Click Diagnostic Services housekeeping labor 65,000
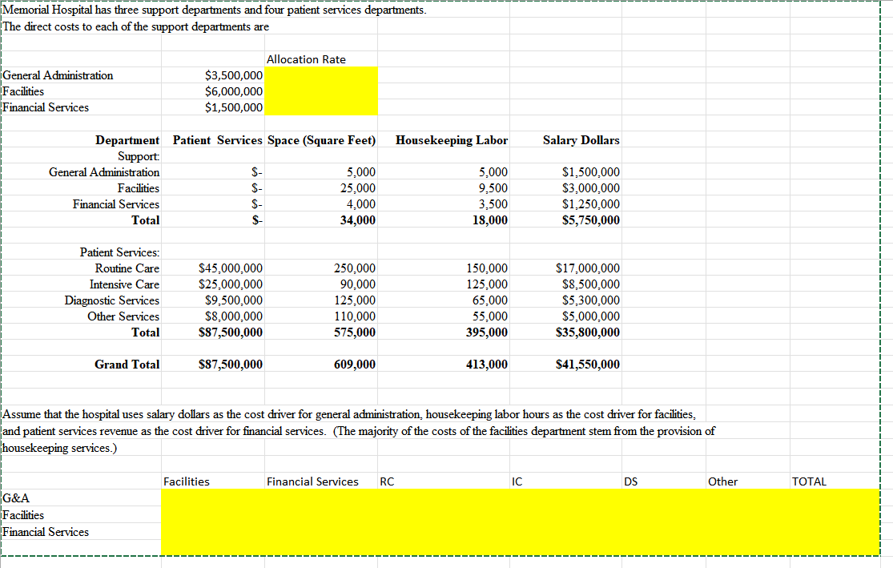Screen dimensions: 893x568 click(x=490, y=300)
